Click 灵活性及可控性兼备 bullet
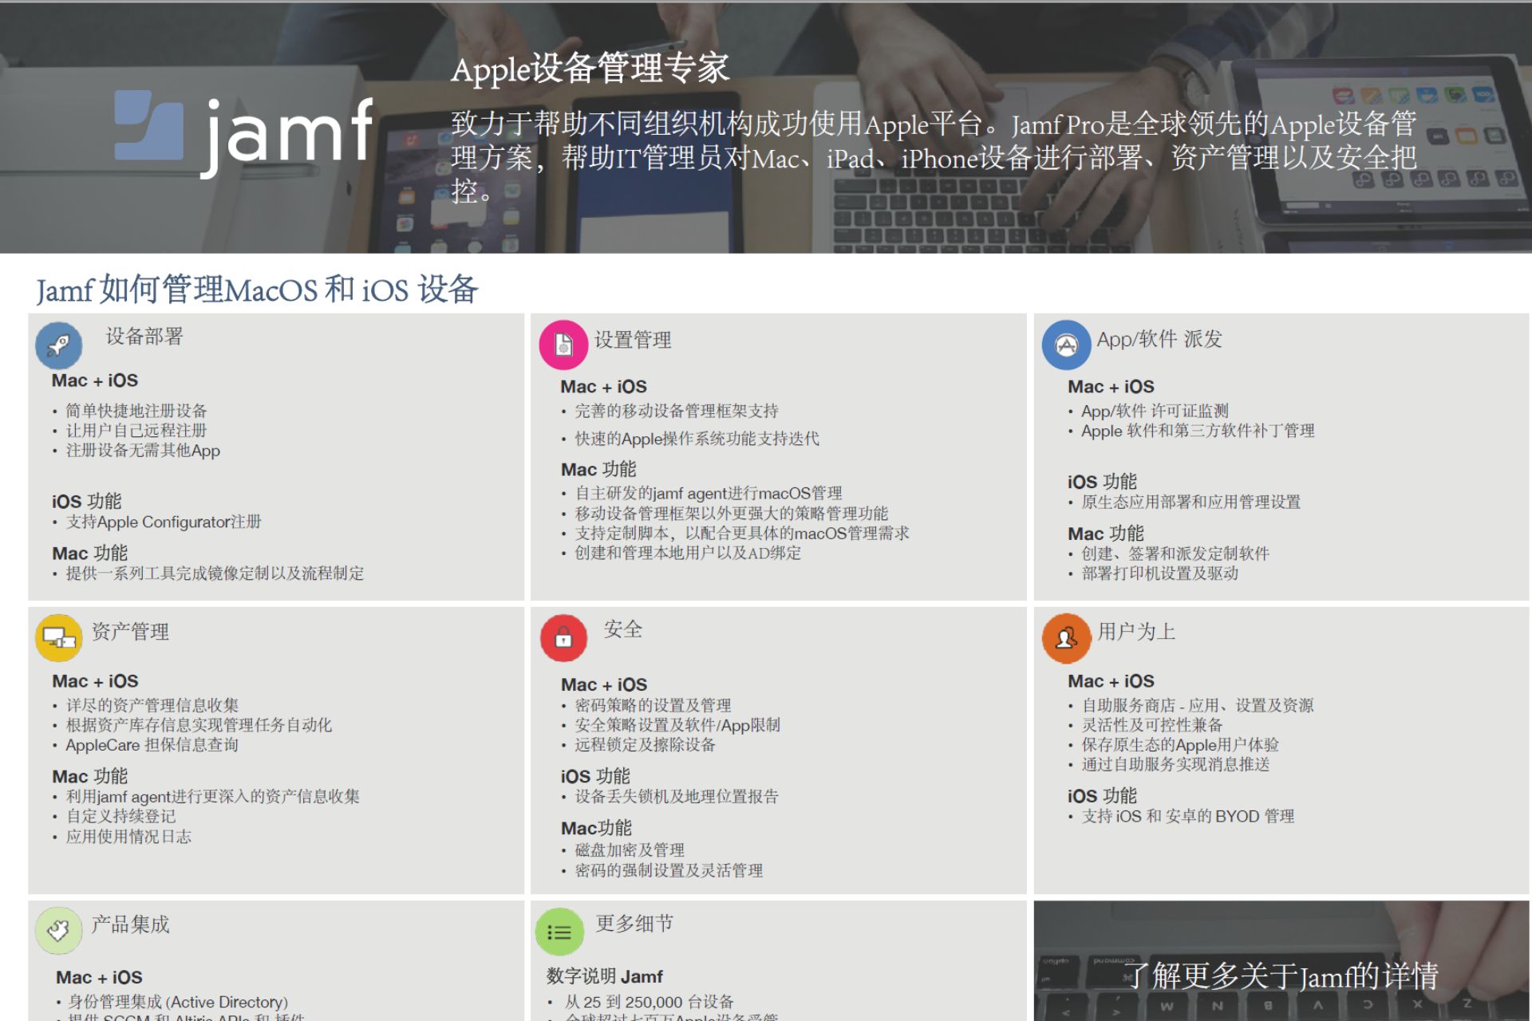 pyautogui.click(x=1151, y=725)
